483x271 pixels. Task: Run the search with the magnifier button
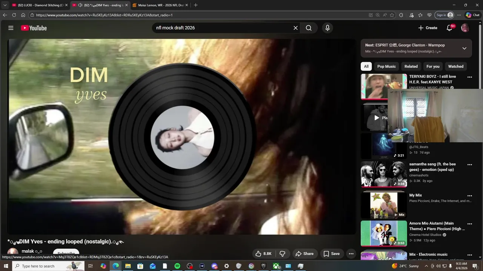(x=309, y=28)
